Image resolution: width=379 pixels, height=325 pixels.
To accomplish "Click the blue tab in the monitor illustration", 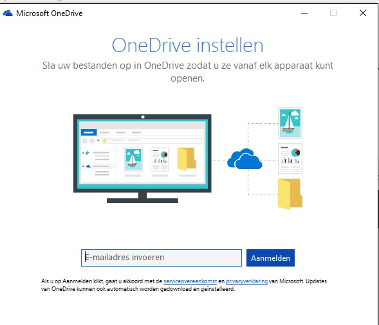I will click(x=89, y=132).
